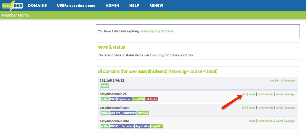Visit the our blog link
This screenshot has height=138, width=306.
point(158,55)
